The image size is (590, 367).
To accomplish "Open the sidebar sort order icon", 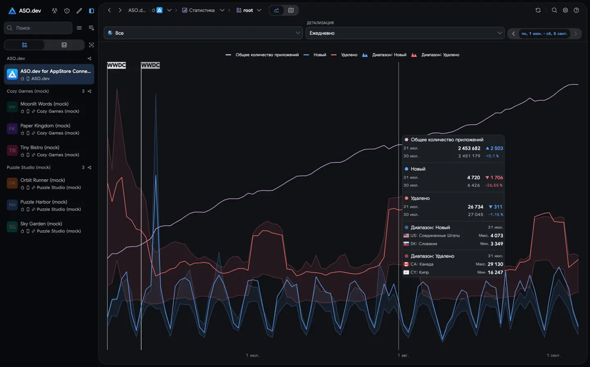I will [91, 28].
